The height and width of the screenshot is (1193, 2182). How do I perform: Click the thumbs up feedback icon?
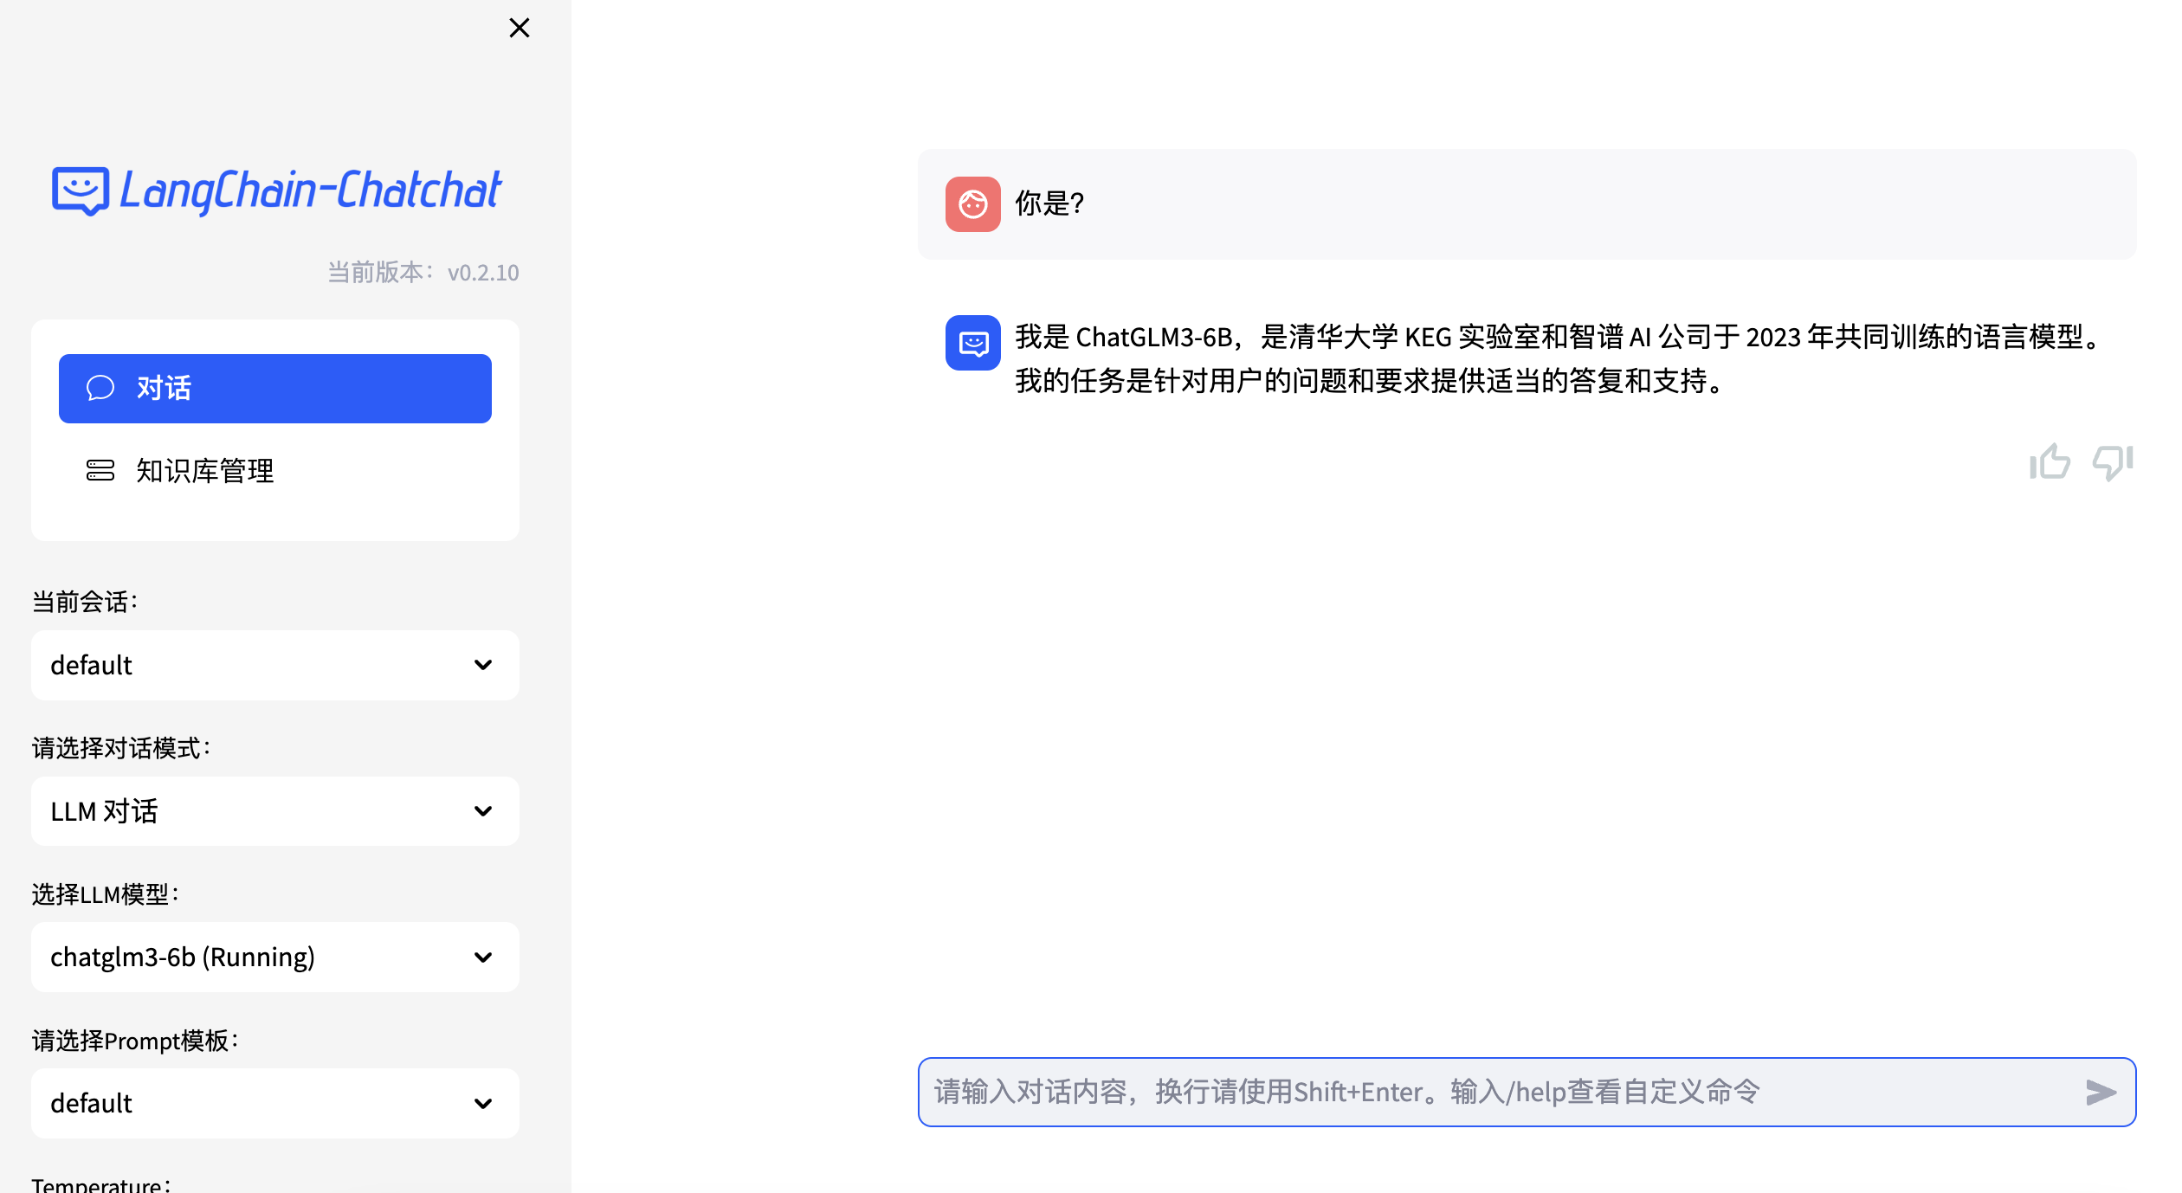pos(2050,462)
